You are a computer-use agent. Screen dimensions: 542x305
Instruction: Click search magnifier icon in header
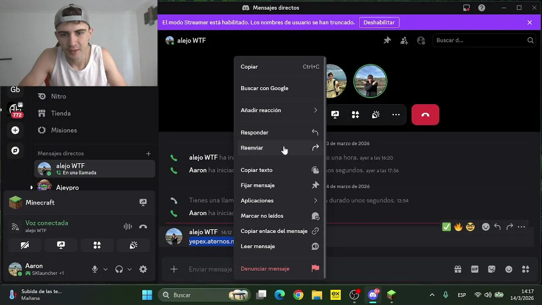(531, 40)
